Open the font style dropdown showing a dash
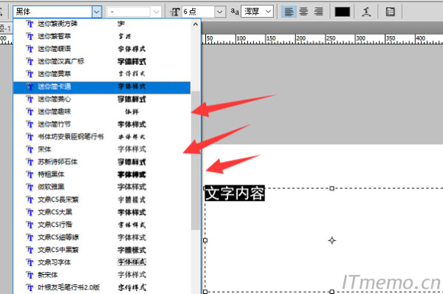The image size is (443, 294). click(x=134, y=12)
